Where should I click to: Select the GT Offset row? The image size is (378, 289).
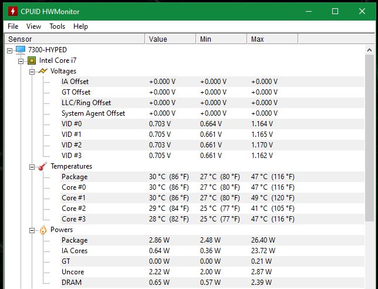click(x=212, y=92)
